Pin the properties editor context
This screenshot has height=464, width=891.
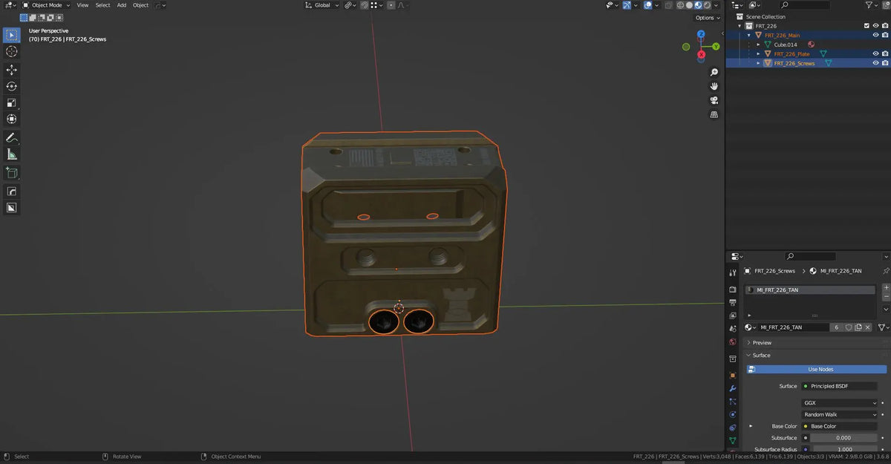point(885,271)
